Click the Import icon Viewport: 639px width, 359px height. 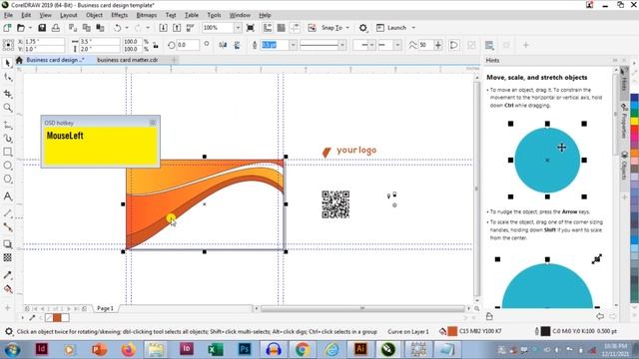(x=163, y=28)
